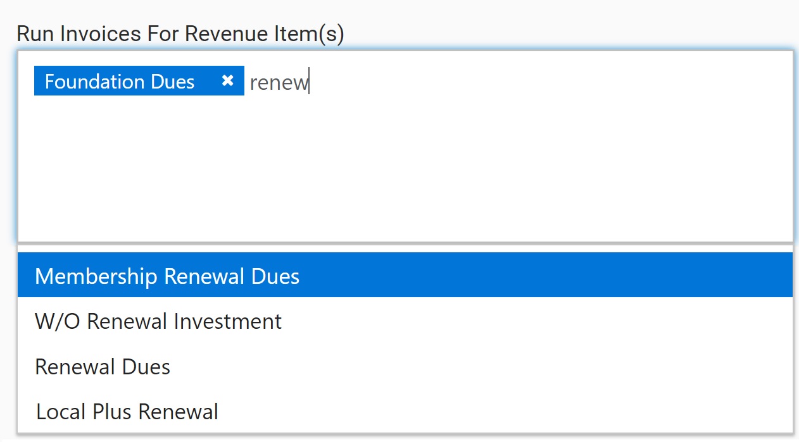Click the renew search text
This screenshot has height=442, width=799.
pos(279,82)
